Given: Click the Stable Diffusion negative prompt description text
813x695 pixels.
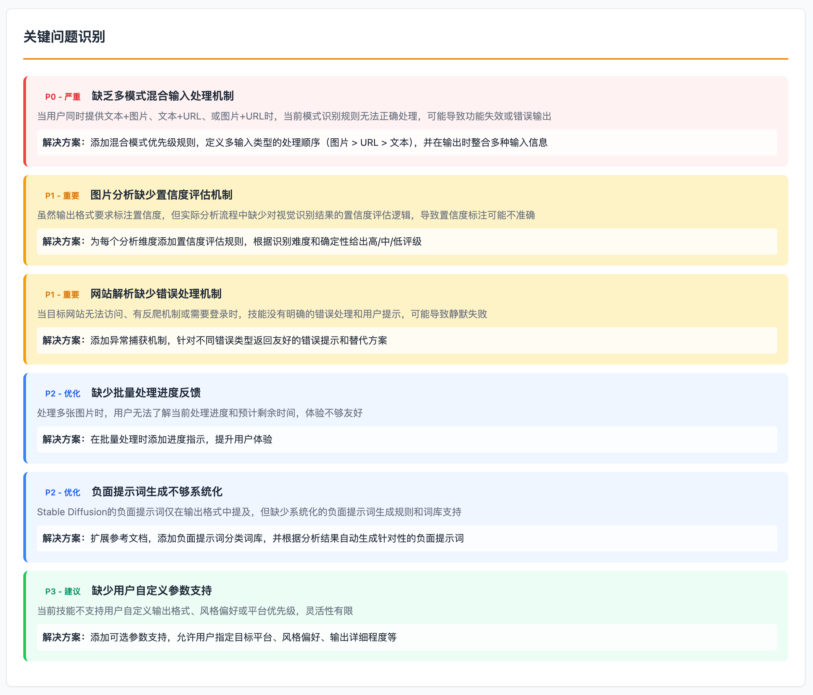Looking at the screenshot, I should tap(249, 512).
